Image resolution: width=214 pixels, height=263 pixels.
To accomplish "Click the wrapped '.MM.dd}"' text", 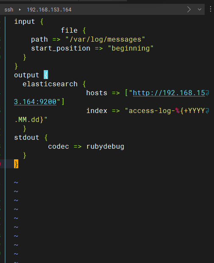I will (x=31, y=120).
